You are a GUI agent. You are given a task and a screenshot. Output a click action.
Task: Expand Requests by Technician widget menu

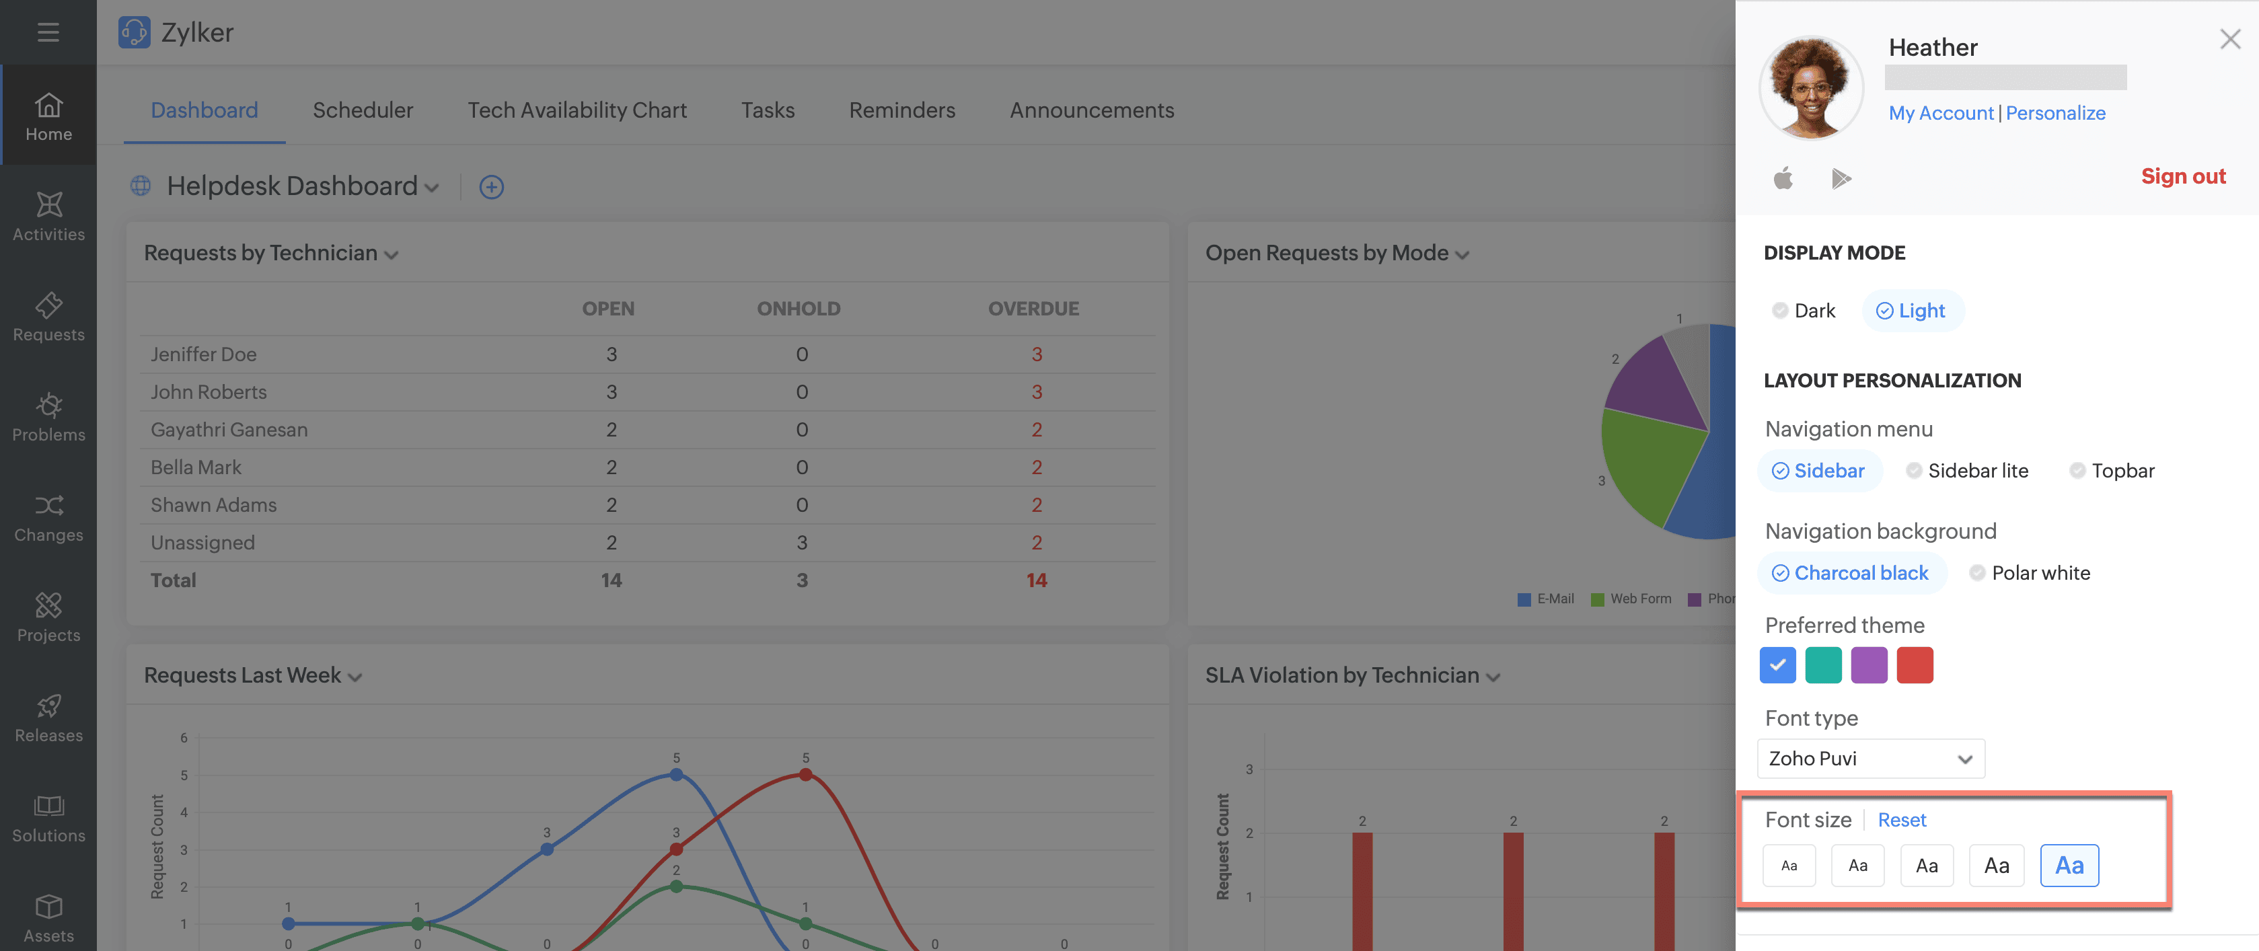pos(392,255)
